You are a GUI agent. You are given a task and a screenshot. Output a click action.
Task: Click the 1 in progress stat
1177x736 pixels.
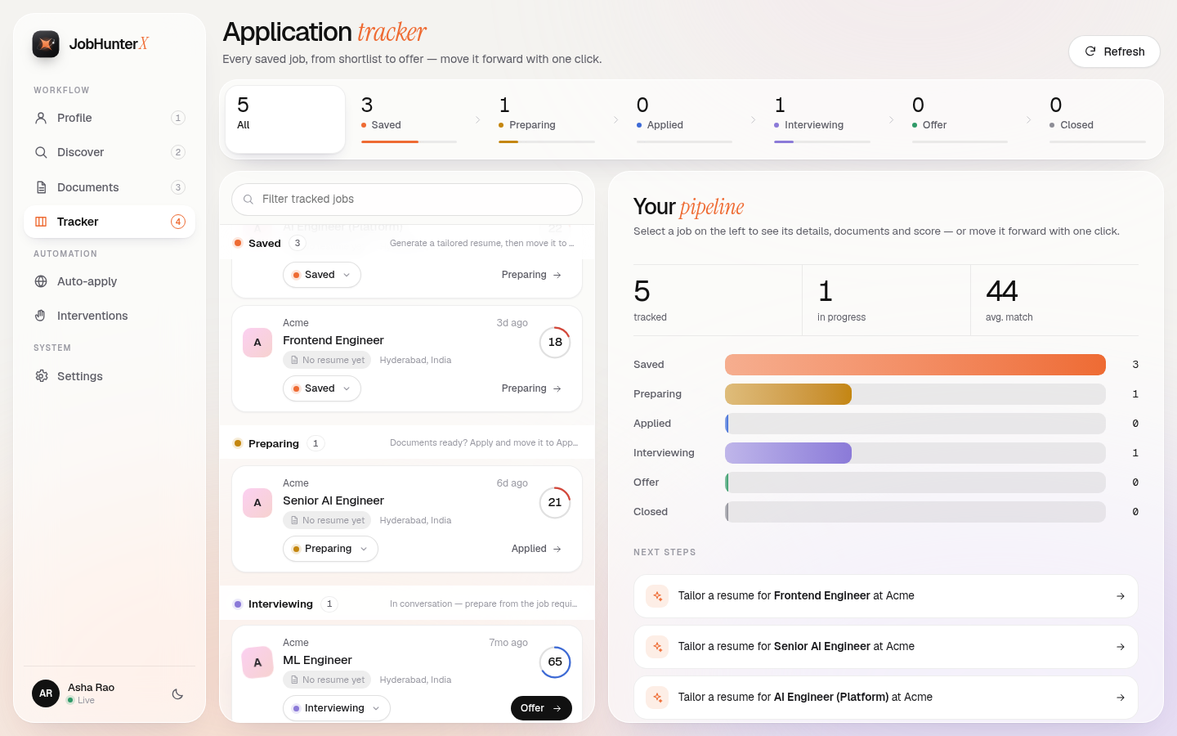coord(886,300)
